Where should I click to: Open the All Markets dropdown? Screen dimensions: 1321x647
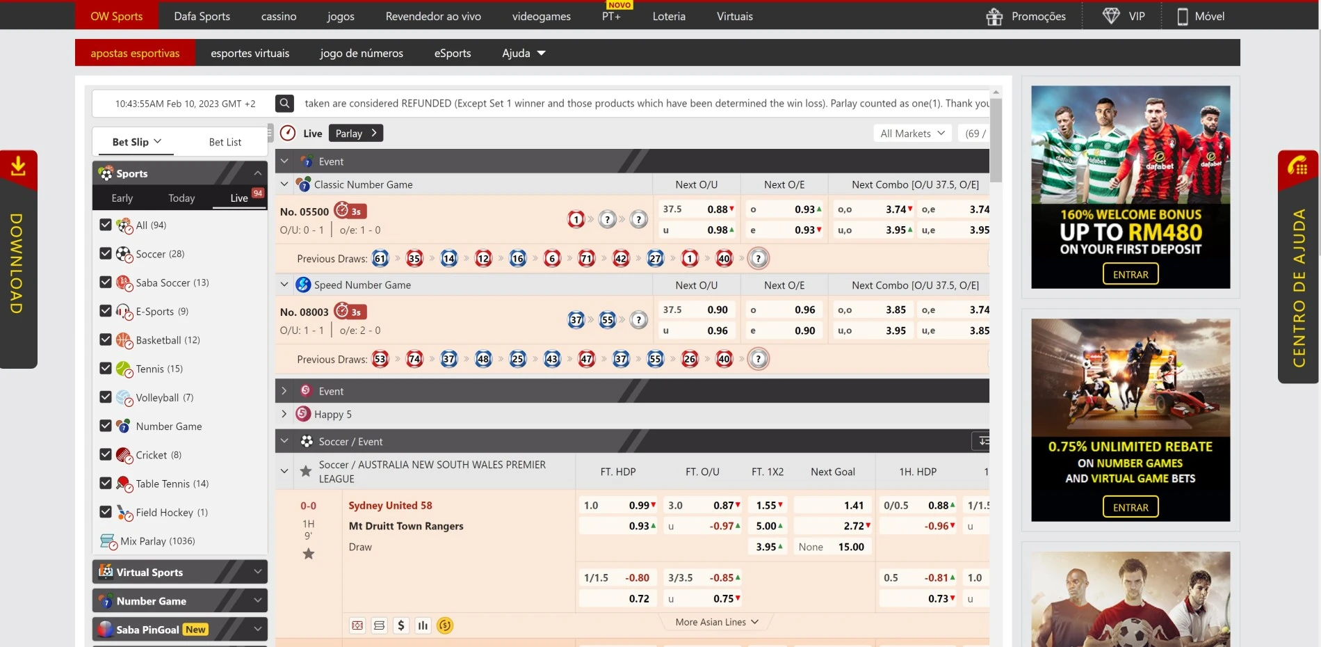pos(912,134)
